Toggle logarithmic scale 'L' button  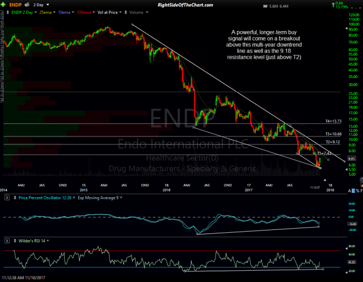pos(353,191)
